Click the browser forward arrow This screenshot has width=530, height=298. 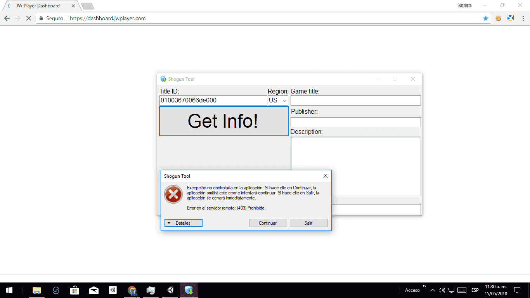pos(17,18)
